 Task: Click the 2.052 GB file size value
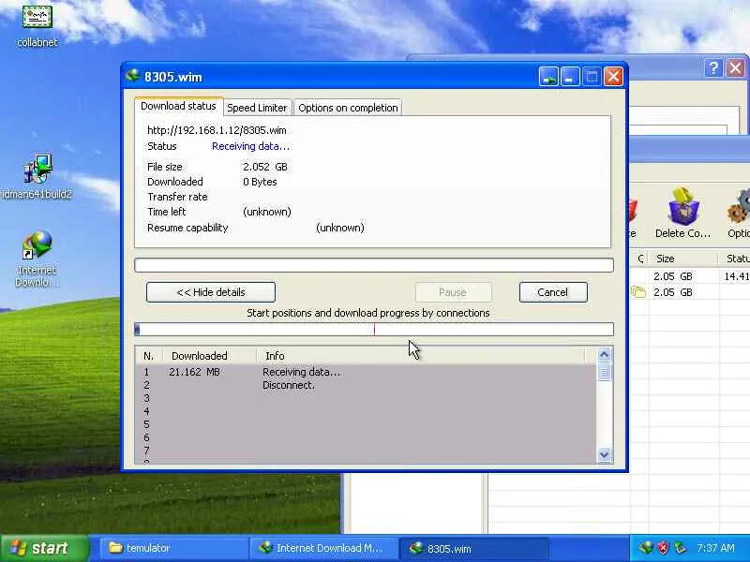[x=265, y=167]
